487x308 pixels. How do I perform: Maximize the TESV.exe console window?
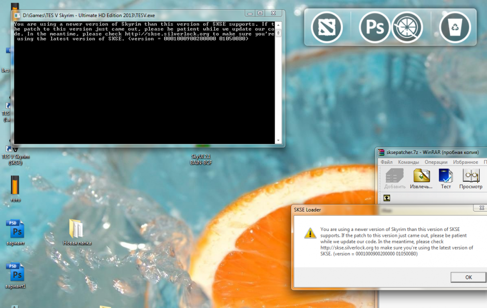tap(260, 13)
